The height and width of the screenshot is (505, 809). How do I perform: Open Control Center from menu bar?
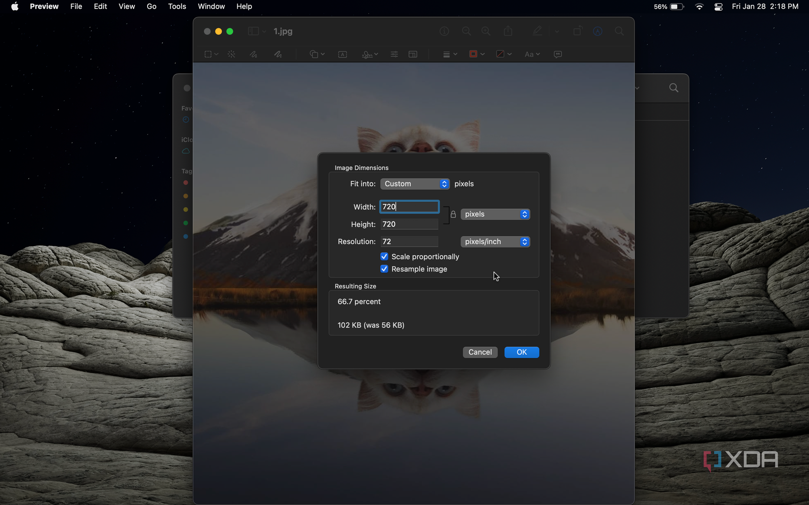coord(718,6)
